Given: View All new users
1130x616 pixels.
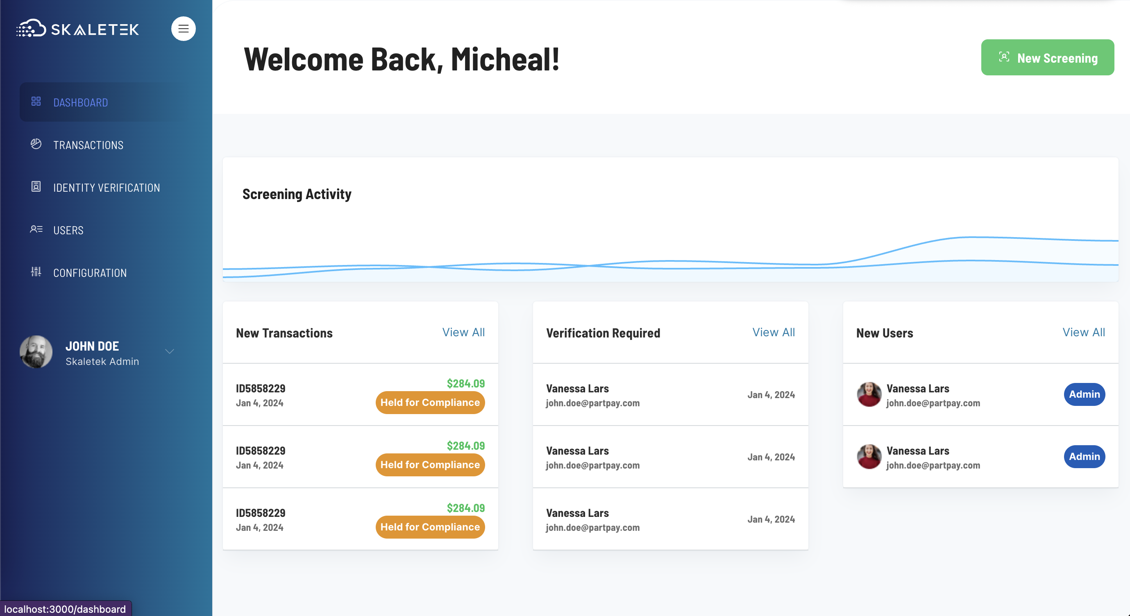Looking at the screenshot, I should 1084,332.
